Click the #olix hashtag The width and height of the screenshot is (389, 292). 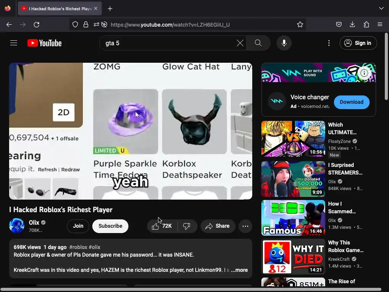[x=95, y=247]
